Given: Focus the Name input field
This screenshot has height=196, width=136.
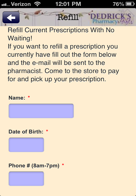Looking at the screenshot, I should [x=41, y=111].
